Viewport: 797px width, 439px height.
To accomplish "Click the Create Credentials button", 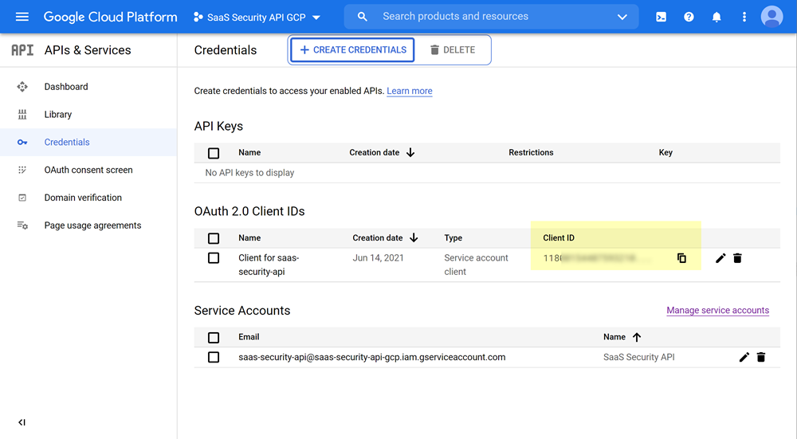I will tap(352, 49).
